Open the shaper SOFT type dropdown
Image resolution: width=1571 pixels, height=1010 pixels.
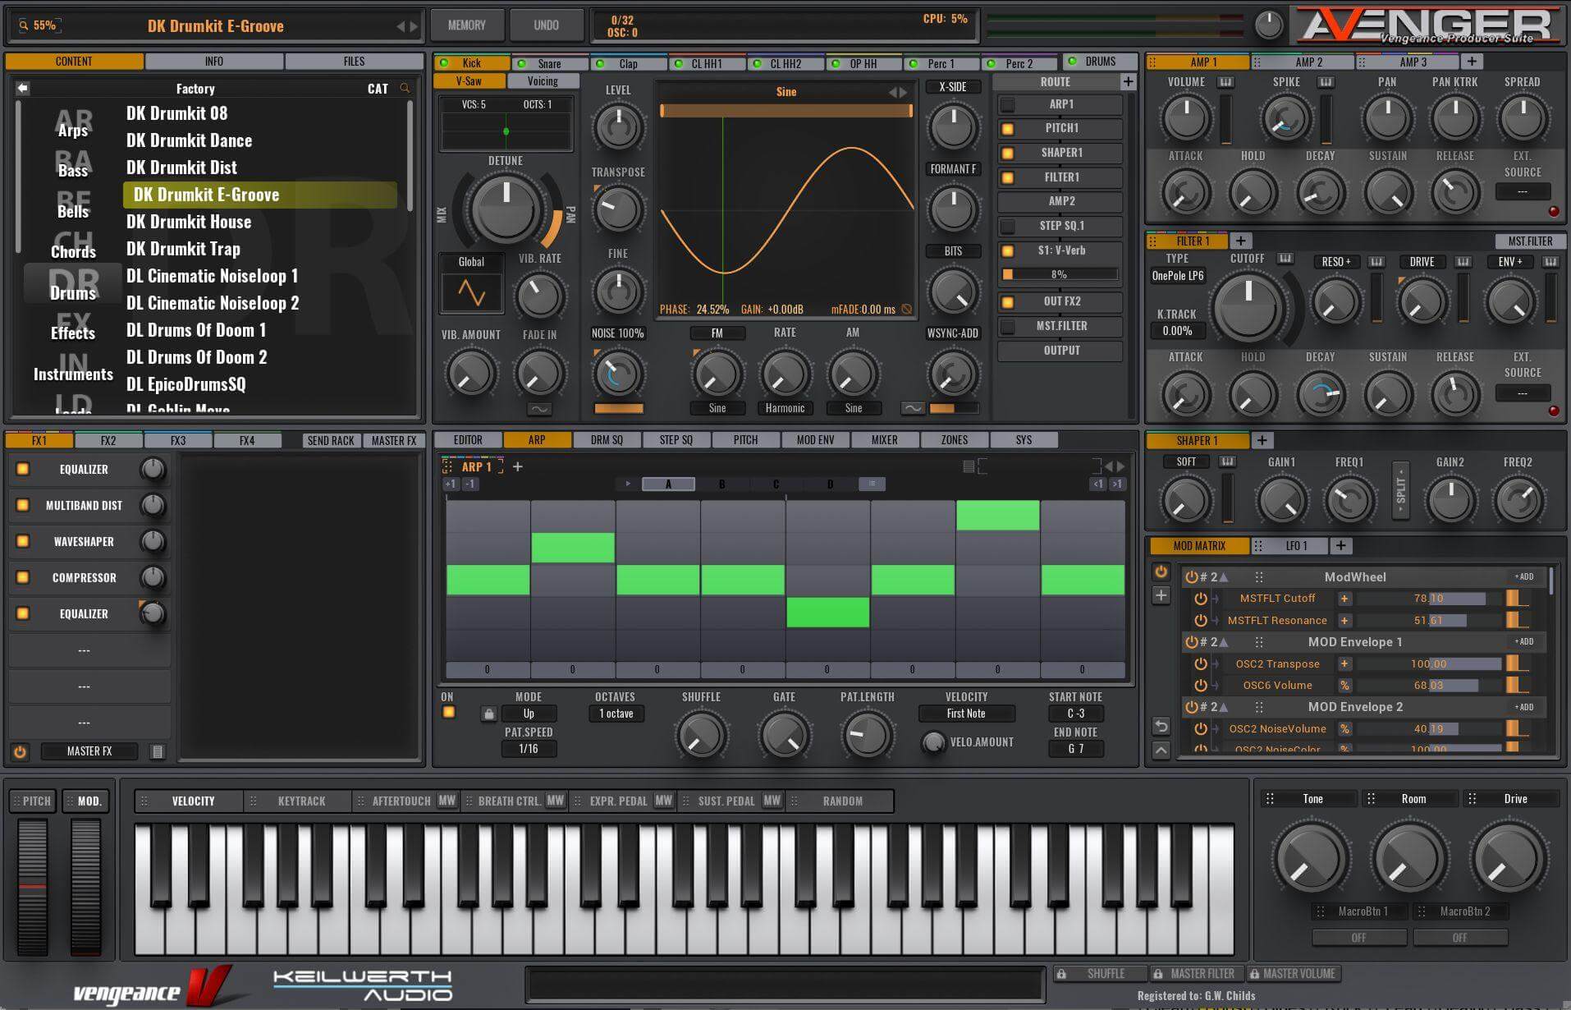coord(1185,462)
